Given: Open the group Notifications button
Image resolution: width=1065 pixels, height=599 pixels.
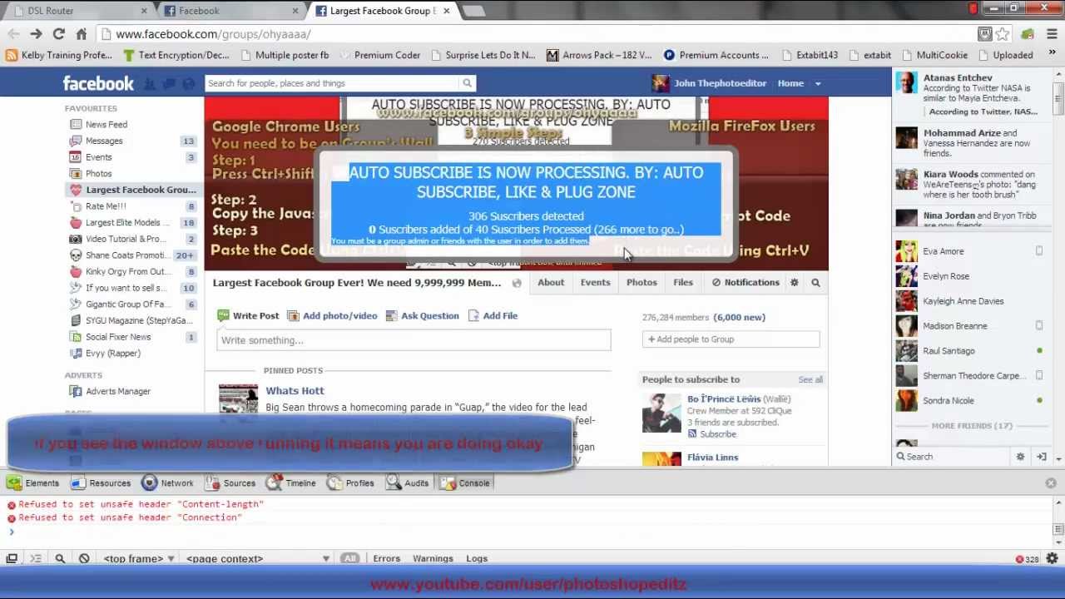Looking at the screenshot, I should point(745,282).
